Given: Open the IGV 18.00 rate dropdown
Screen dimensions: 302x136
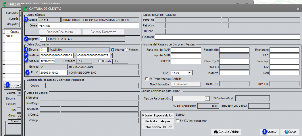Looking at the screenshot, I should (x=190, y=73).
